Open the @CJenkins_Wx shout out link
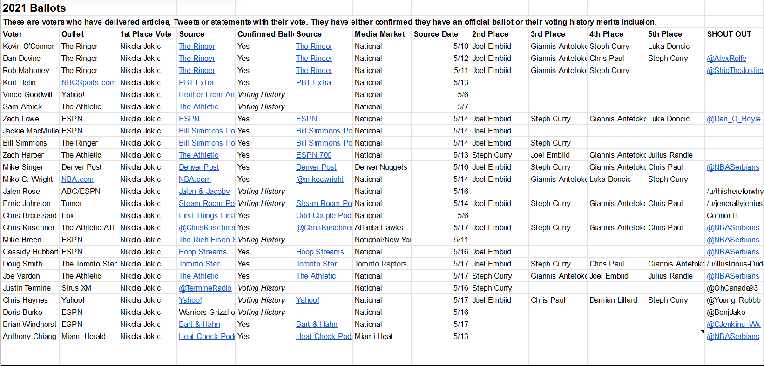The width and height of the screenshot is (764, 366). coord(733,324)
